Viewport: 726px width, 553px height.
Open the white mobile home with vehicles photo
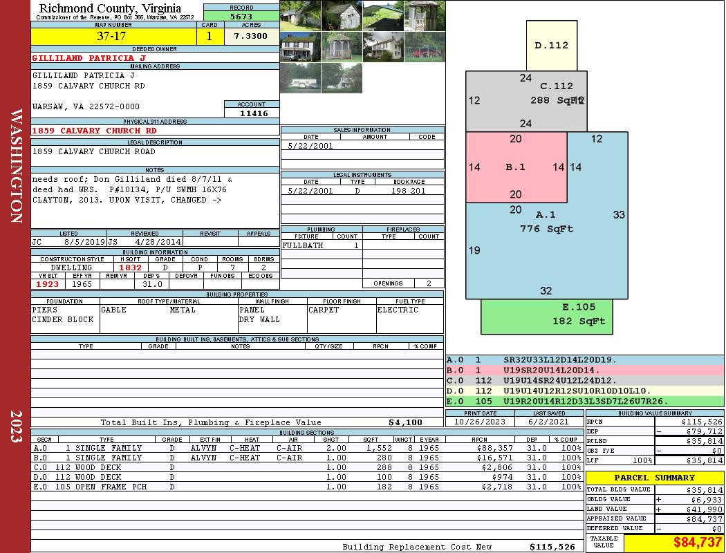(300, 77)
